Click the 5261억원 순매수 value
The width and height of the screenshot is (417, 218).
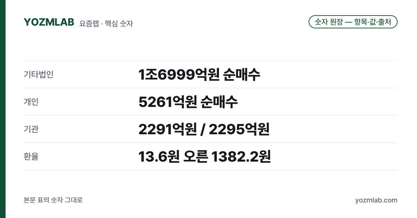click(188, 102)
